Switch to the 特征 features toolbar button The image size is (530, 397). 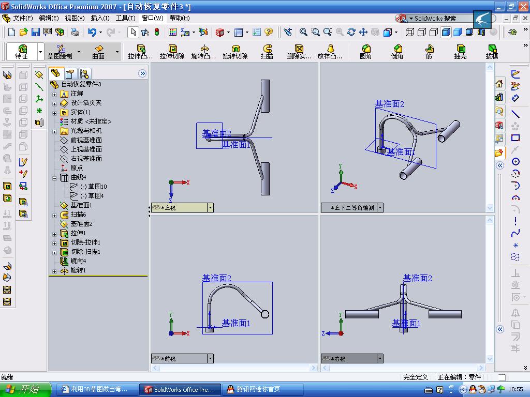coord(22,52)
